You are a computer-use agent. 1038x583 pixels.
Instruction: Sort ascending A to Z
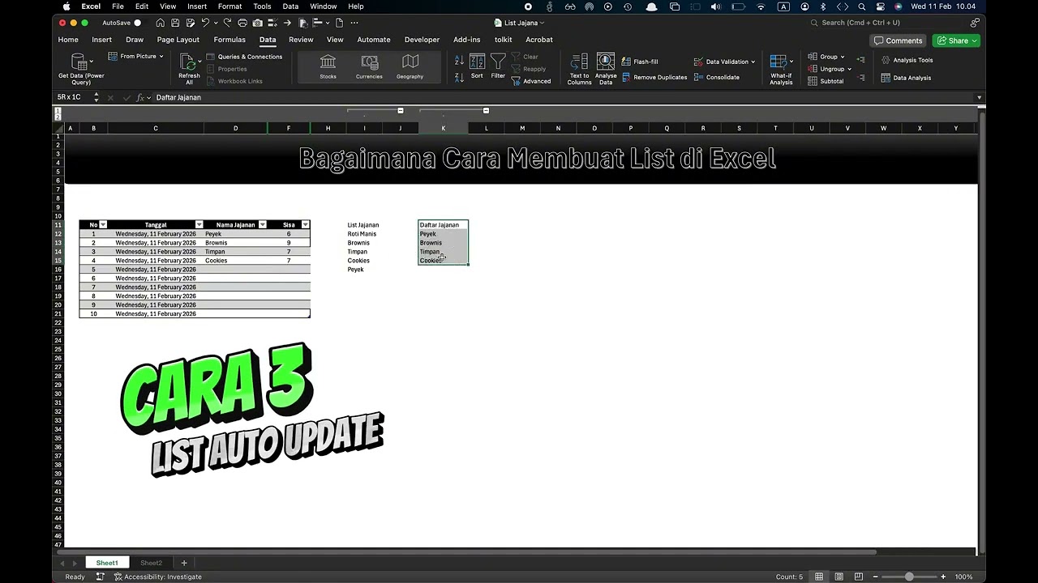pyautogui.click(x=459, y=61)
